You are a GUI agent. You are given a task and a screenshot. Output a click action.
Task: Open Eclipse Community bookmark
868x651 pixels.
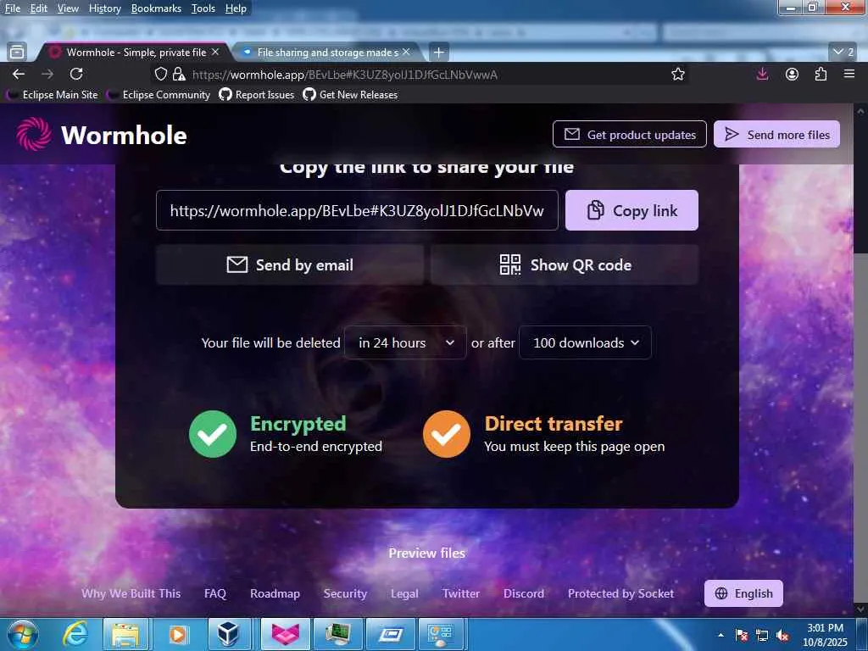(159, 95)
